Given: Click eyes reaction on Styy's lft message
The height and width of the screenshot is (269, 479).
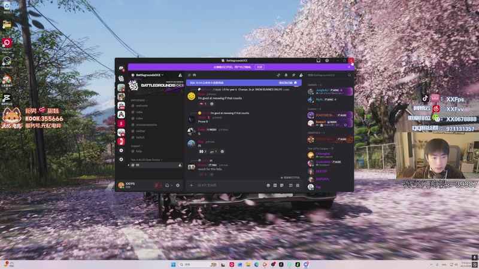Looking at the screenshot, I should [203, 152].
